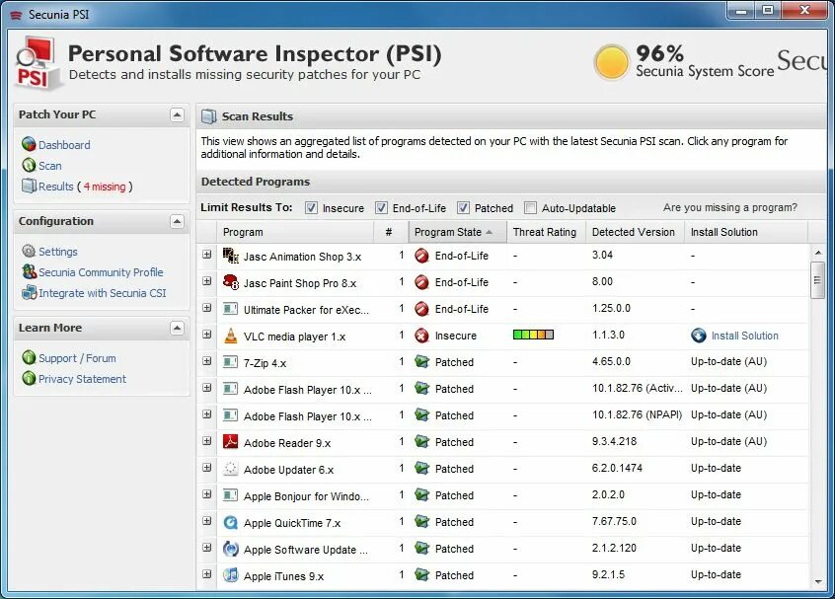Click the Support / Forum green icon
Image resolution: width=835 pixels, height=599 pixels.
(29, 357)
